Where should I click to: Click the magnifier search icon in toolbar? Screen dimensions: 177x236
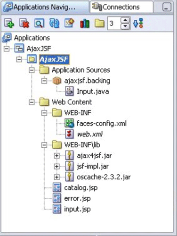point(39,23)
